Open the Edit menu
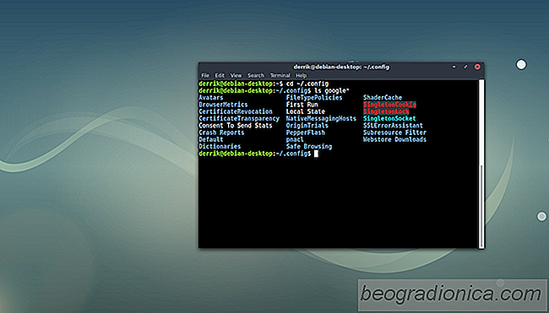Image resolution: width=549 pixels, height=313 pixels. [220, 75]
